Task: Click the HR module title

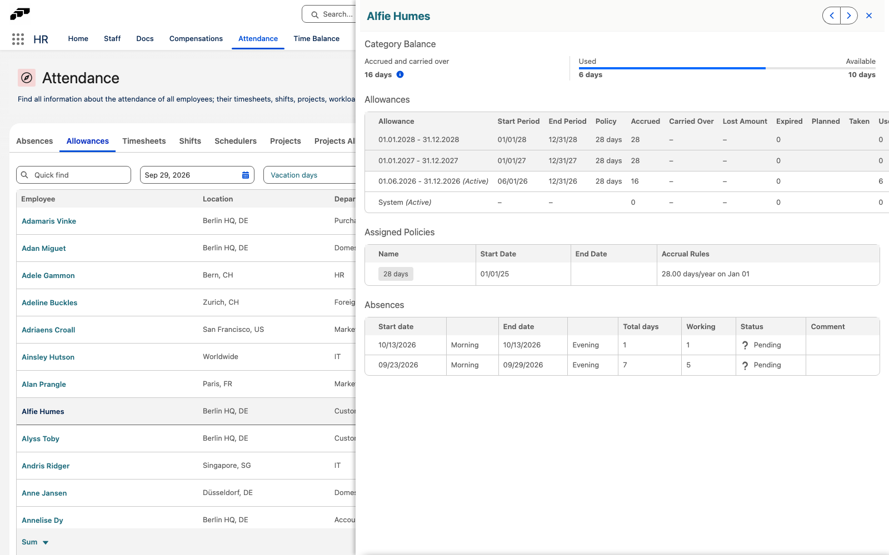Action: (x=41, y=39)
